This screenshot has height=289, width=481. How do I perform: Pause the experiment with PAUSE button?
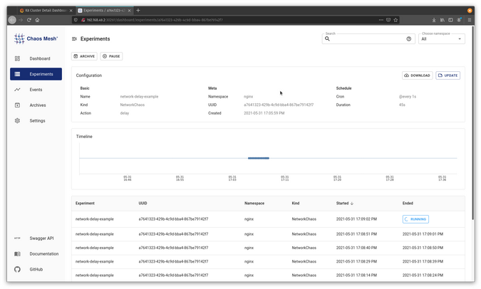pyautogui.click(x=111, y=56)
